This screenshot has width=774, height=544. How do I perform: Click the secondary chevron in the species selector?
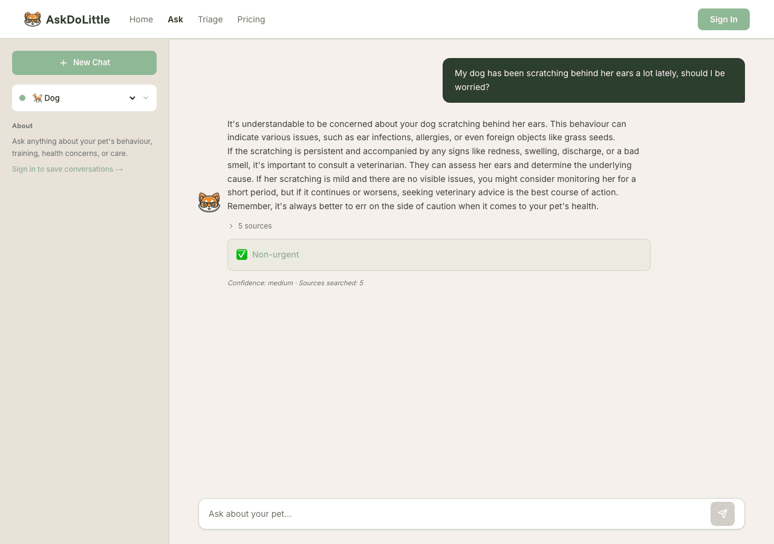point(145,97)
